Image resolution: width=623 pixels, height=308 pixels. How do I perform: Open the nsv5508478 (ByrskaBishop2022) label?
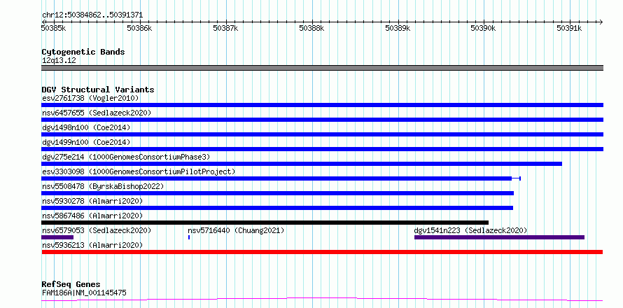click(103, 186)
